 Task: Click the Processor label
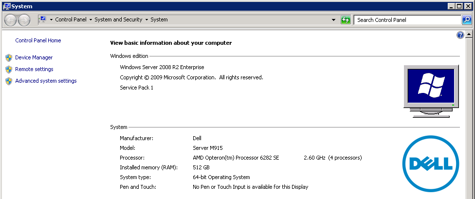pos(132,158)
